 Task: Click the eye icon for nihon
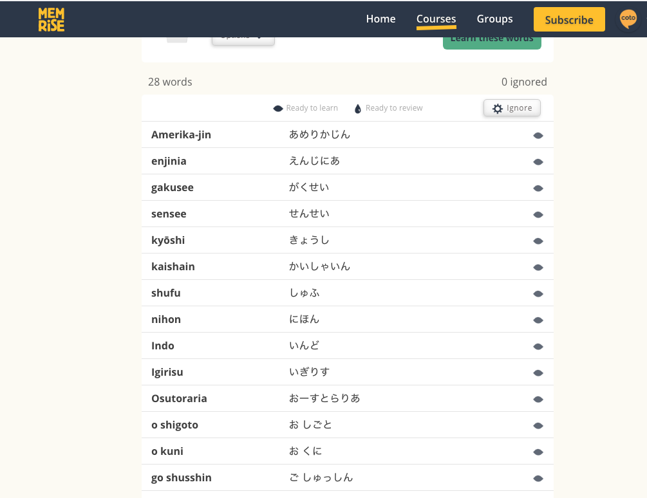coord(538,320)
